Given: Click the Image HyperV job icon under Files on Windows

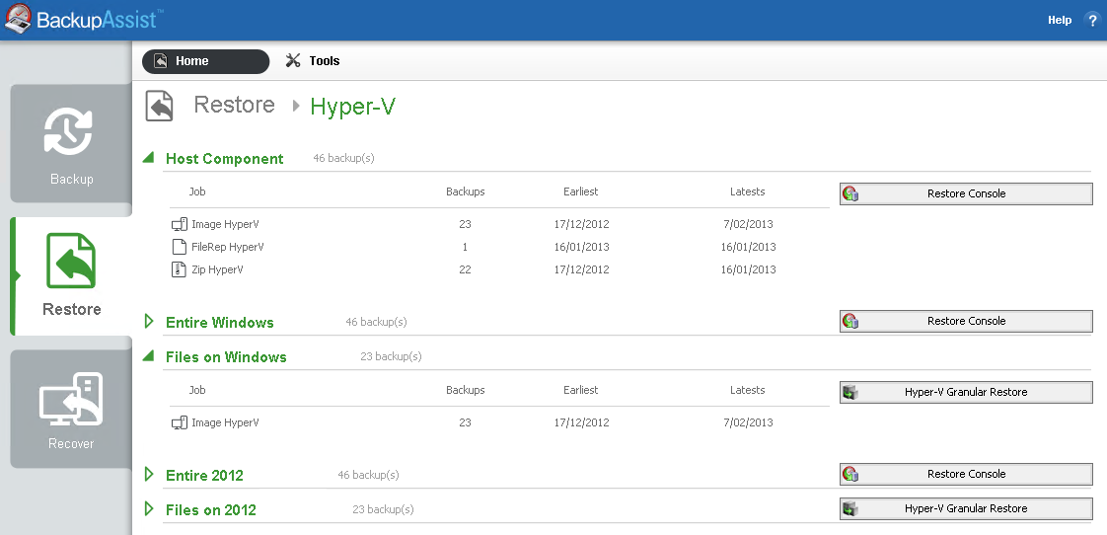Looking at the screenshot, I should (x=180, y=423).
